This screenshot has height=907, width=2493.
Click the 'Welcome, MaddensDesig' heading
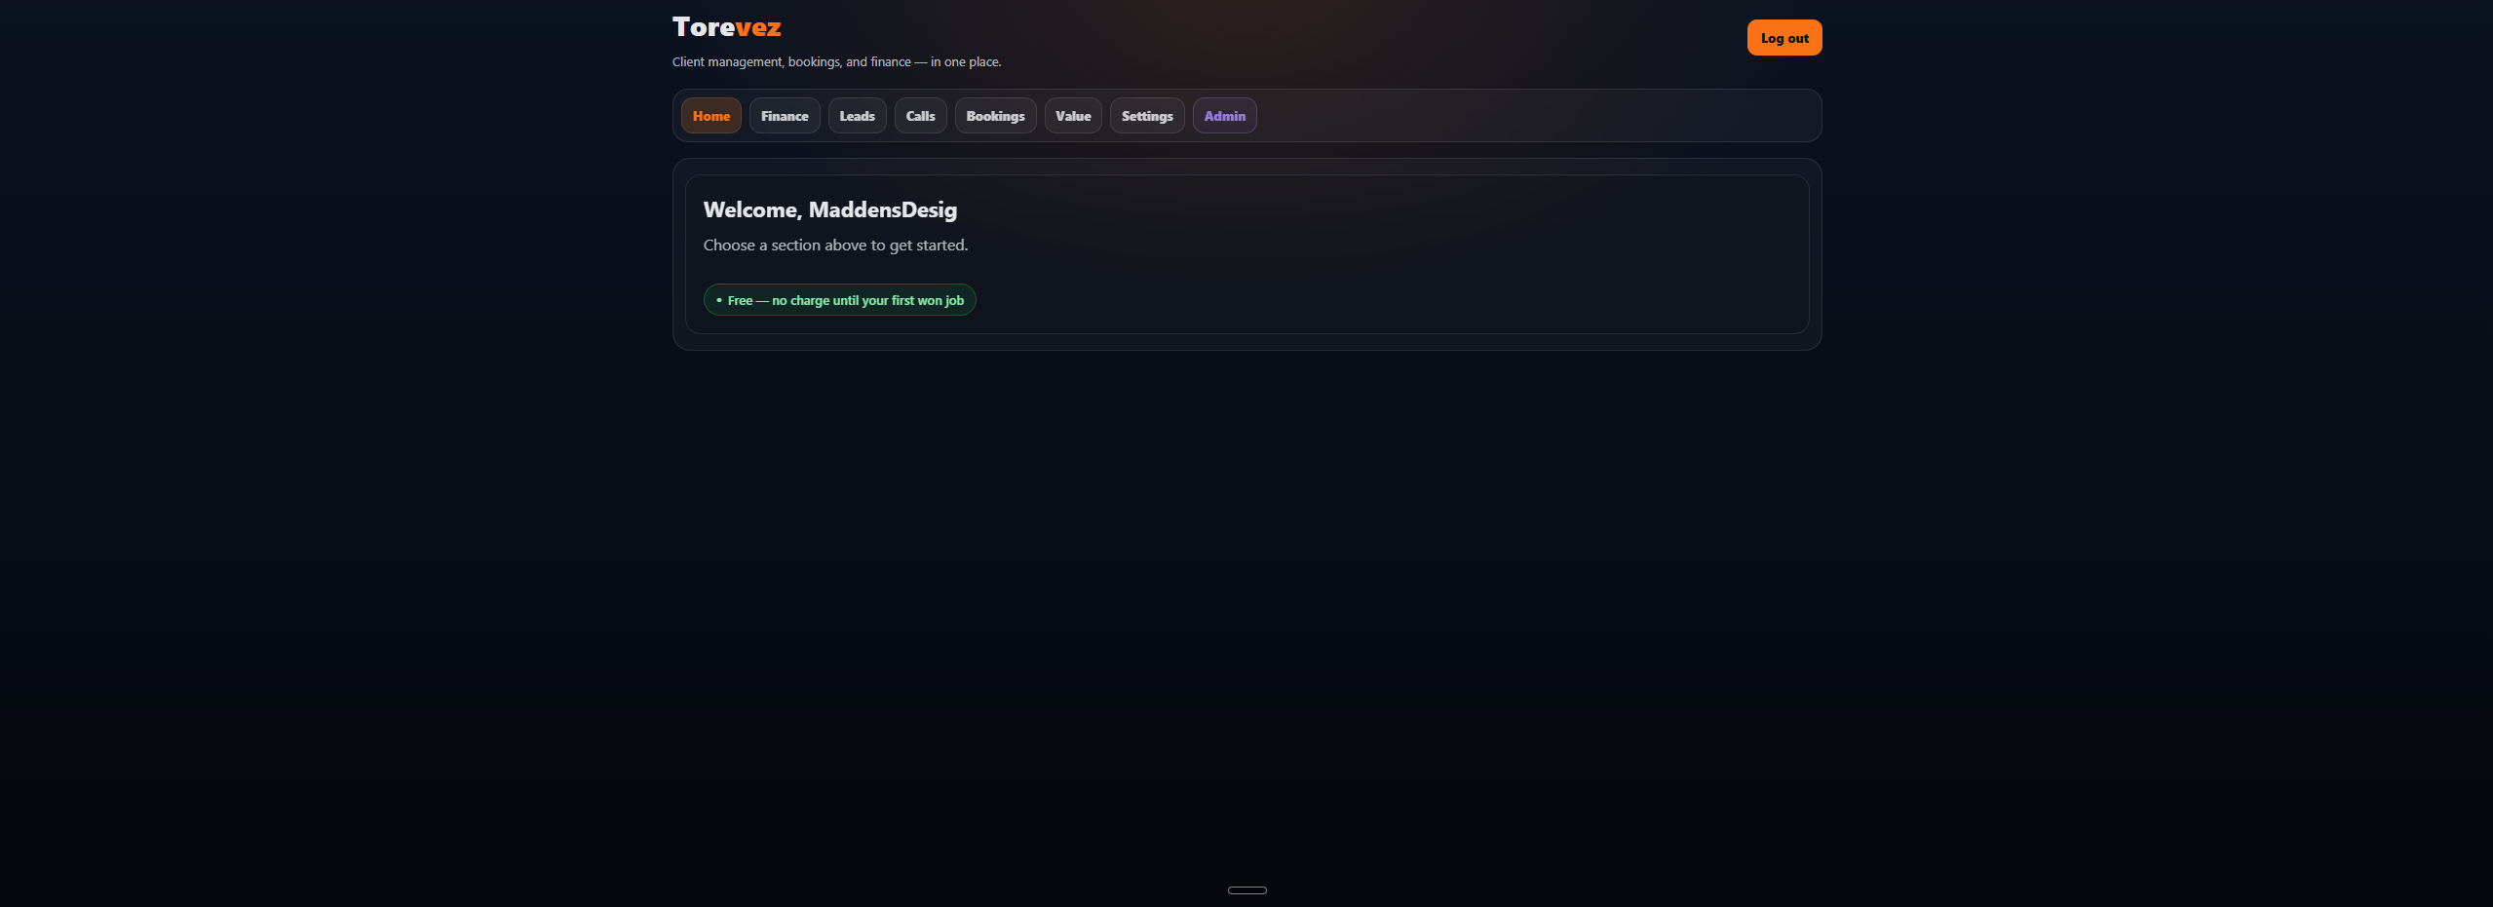pos(829,209)
